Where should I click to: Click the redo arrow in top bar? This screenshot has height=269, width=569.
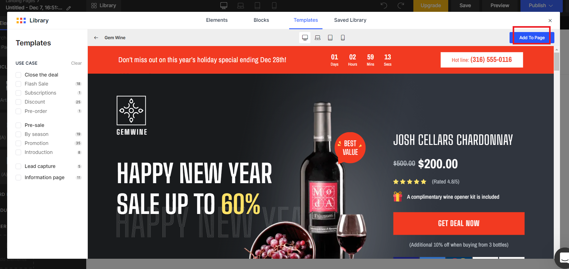(401, 5)
